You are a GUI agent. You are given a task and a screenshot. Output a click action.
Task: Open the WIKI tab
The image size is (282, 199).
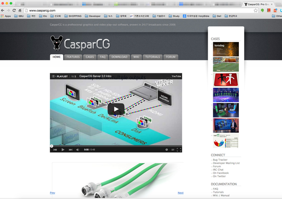coord(136,57)
